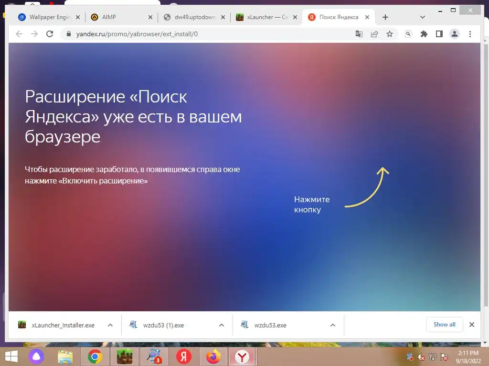This screenshot has width=489, height=366.
Task: Close the downloads bar
Action: [472, 325]
